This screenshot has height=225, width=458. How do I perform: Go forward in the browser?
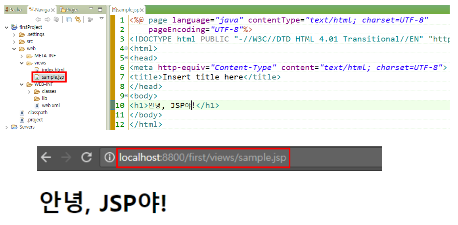tap(66, 158)
